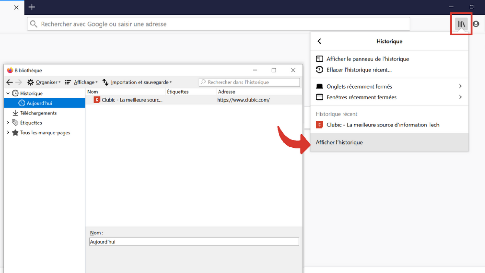Open the Onglets récemment fermés submenu
Viewport: 485px width, 273px height.
click(x=359, y=86)
